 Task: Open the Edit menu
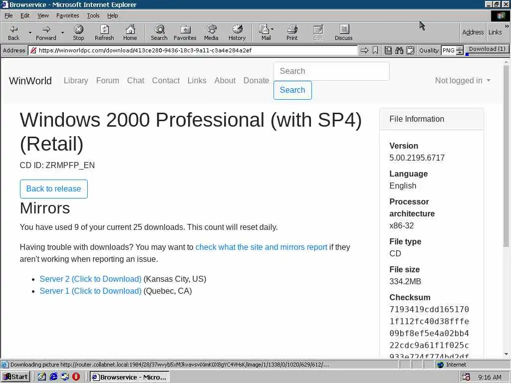coord(25,15)
